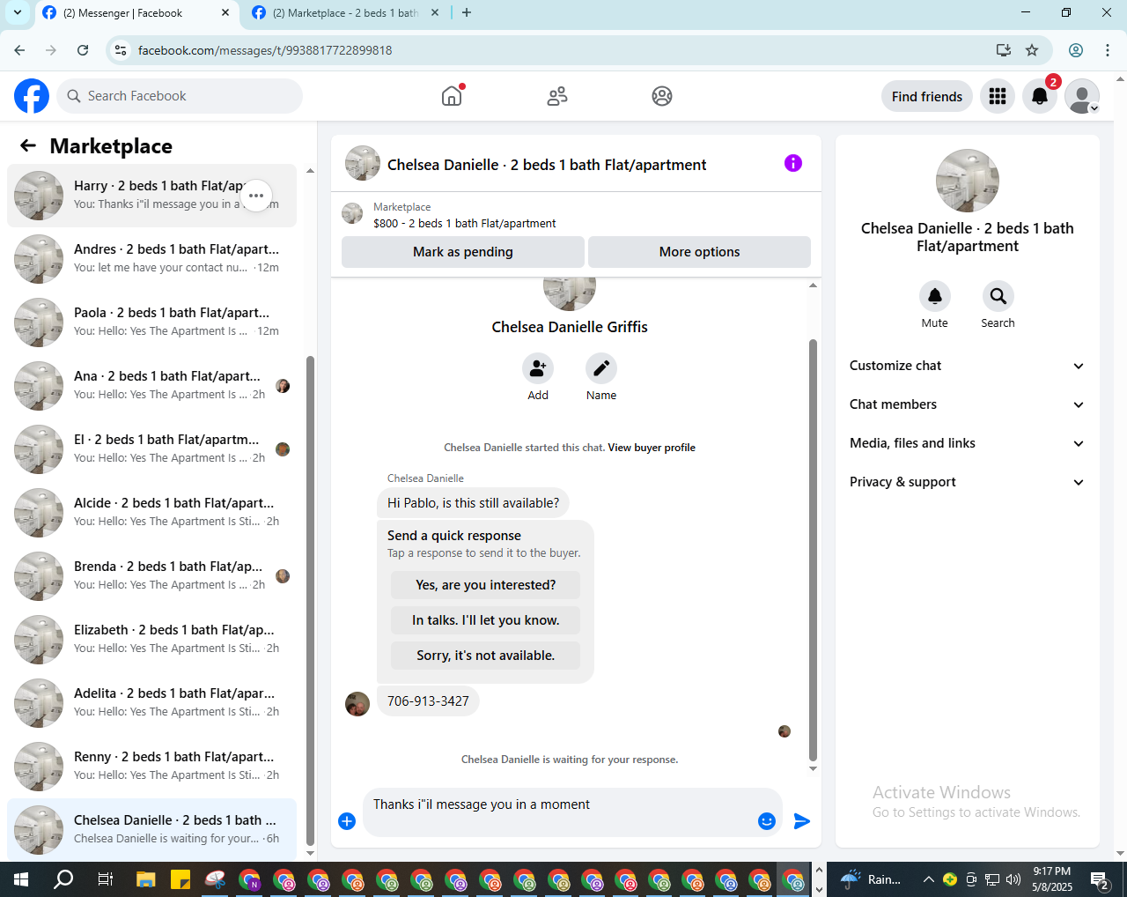Open the Home feed icon
1127x897 pixels.
coord(452,96)
